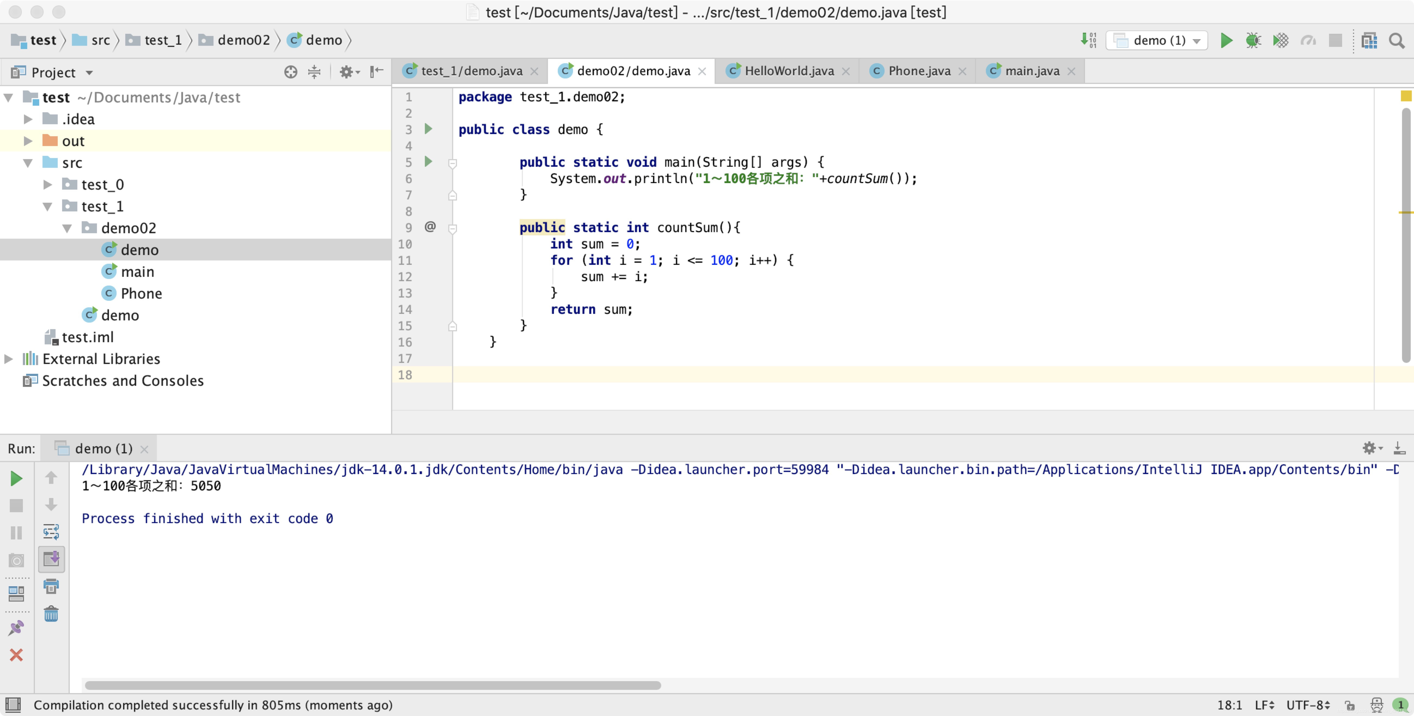This screenshot has width=1414, height=716.
Task: Clear all console output trash icon
Action: [51, 613]
